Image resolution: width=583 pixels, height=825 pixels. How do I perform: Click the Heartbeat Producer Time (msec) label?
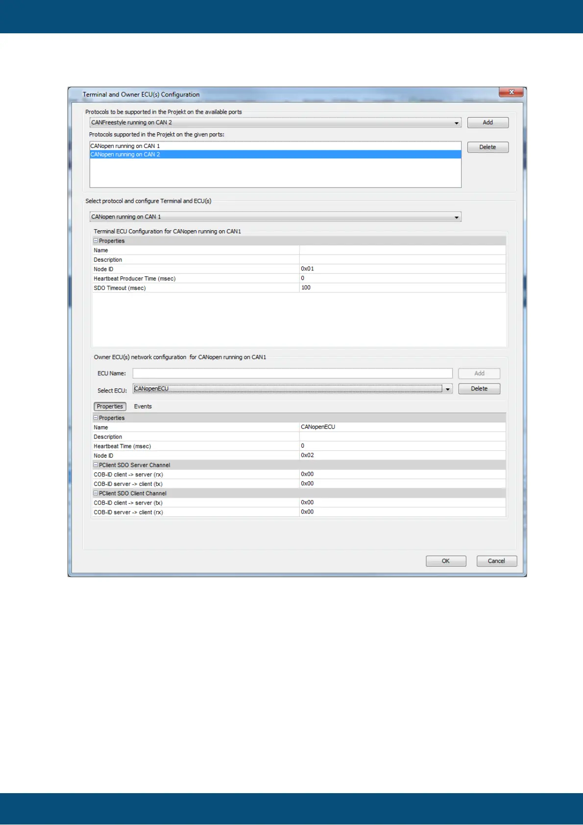(x=134, y=279)
